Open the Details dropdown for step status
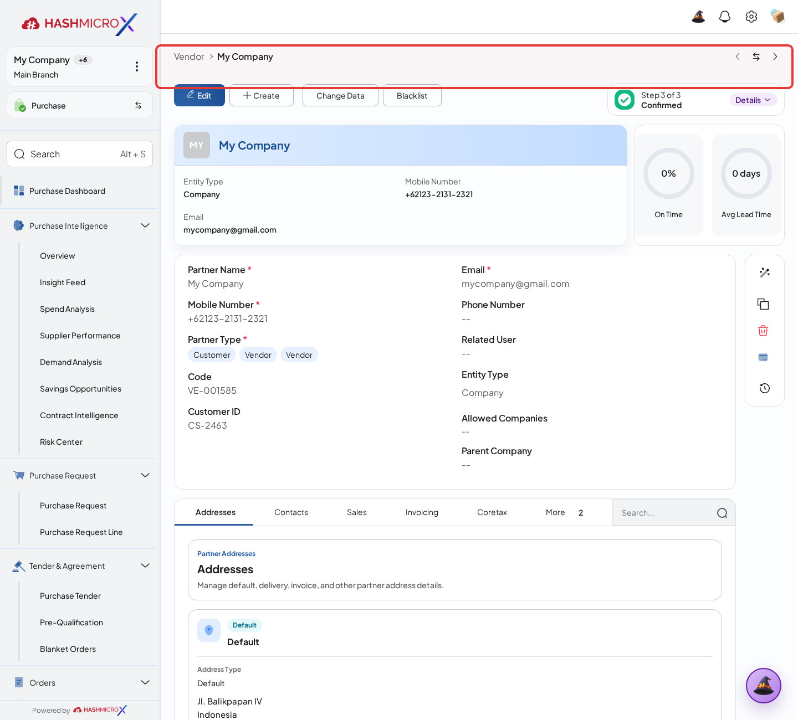 pyautogui.click(x=753, y=100)
